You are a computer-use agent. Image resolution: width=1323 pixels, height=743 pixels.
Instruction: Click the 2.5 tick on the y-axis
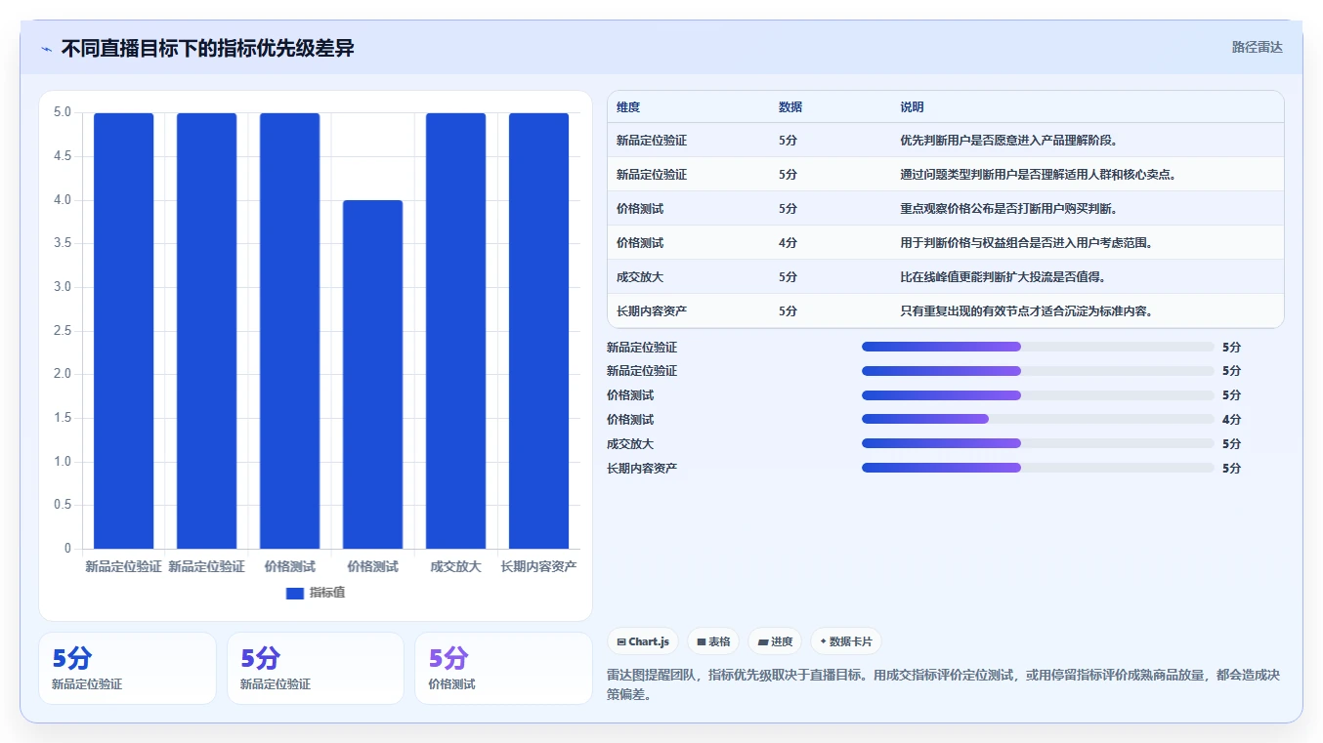click(x=63, y=331)
